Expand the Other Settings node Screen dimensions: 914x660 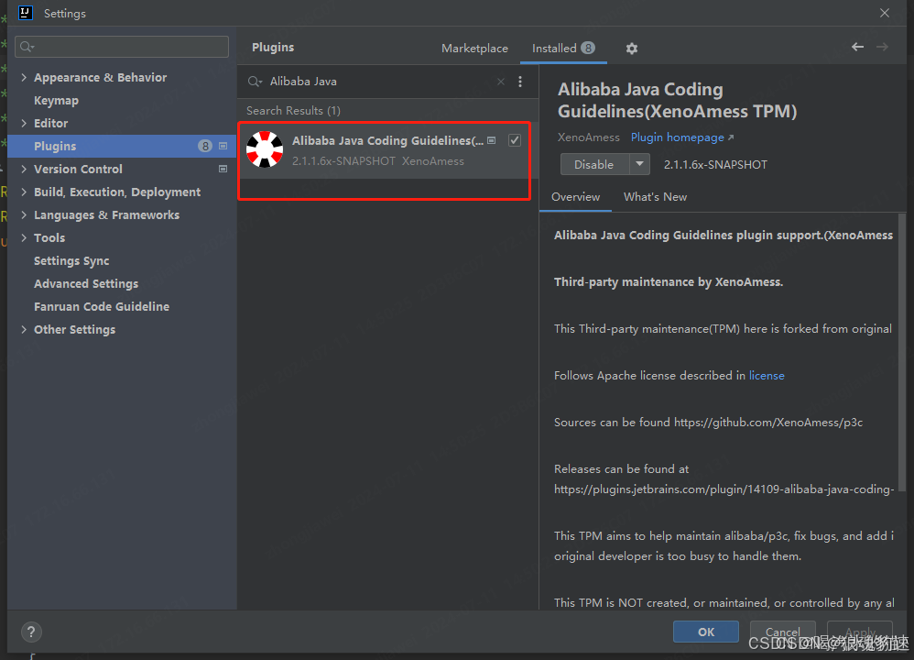click(x=24, y=329)
